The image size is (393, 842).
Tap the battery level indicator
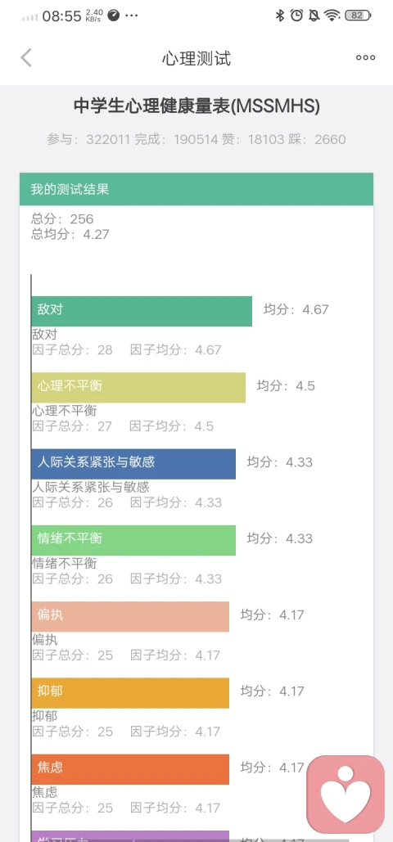point(358,16)
